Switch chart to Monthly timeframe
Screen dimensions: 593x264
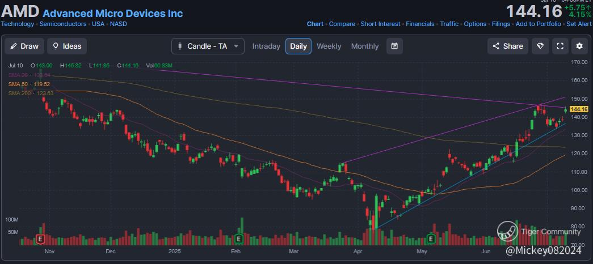(x=365, y=46)
